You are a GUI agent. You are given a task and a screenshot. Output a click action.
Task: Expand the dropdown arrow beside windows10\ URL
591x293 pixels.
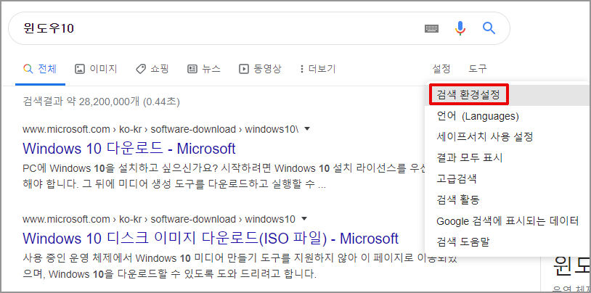(307, 129)
